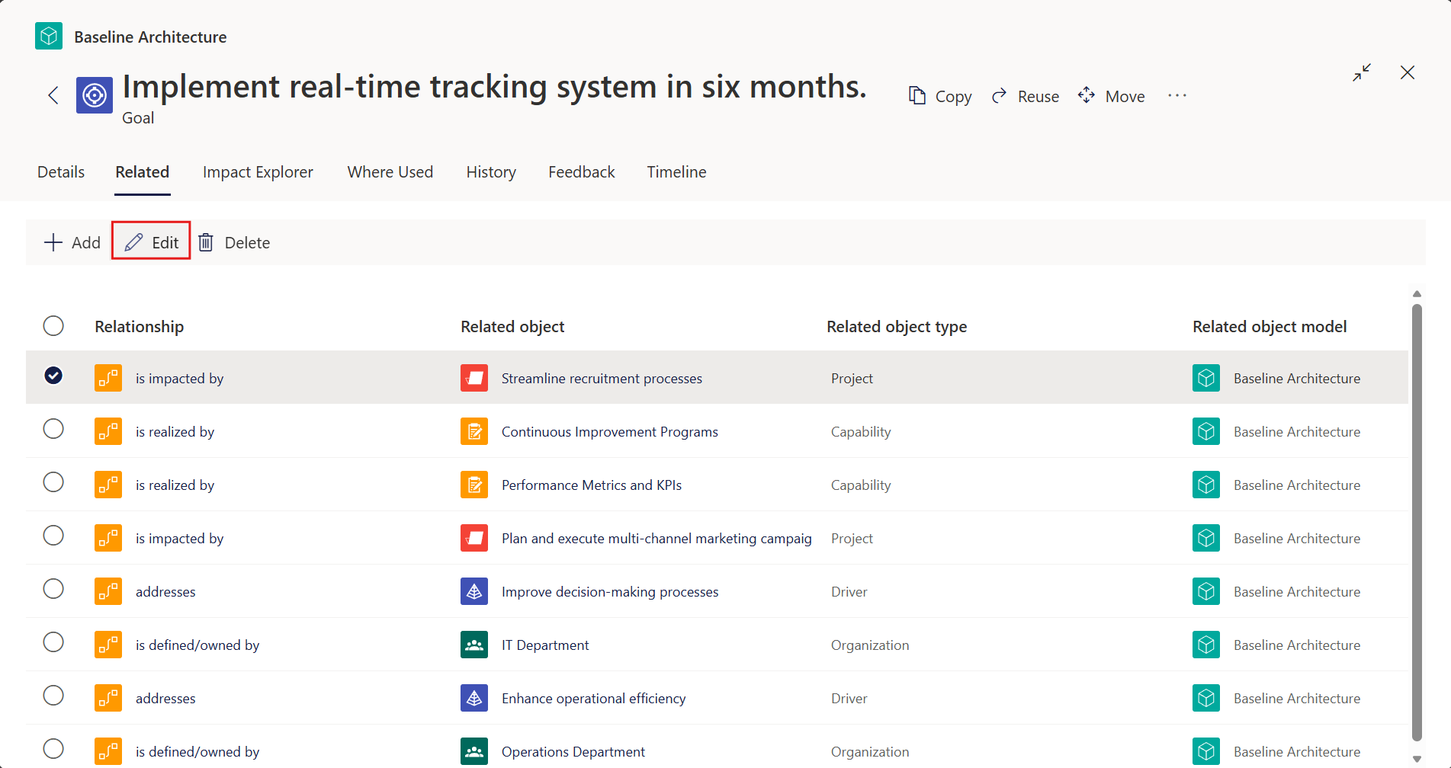
Task: Open the more options ellipsis menu
Action: pos(1177,95)
